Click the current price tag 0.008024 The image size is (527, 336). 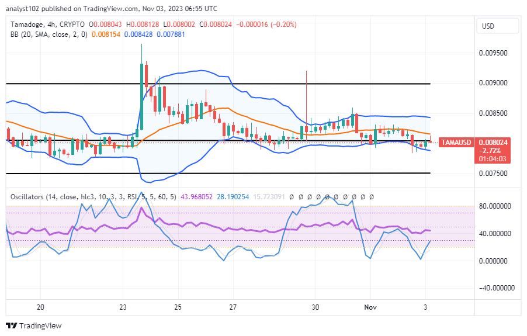pyautogui.click(x=493, y=143)
